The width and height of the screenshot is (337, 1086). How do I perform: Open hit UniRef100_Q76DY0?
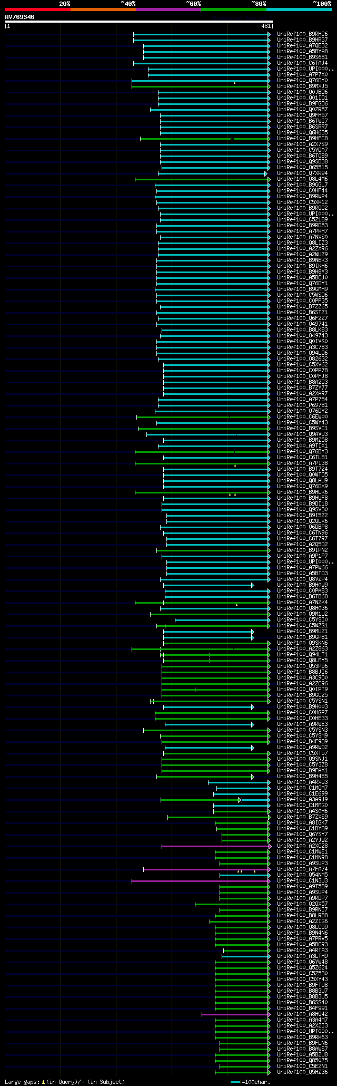coord(302,81)
